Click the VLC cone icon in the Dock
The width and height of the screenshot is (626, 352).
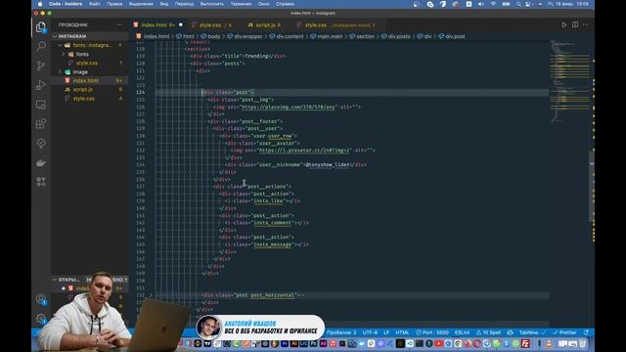point(550,343)
